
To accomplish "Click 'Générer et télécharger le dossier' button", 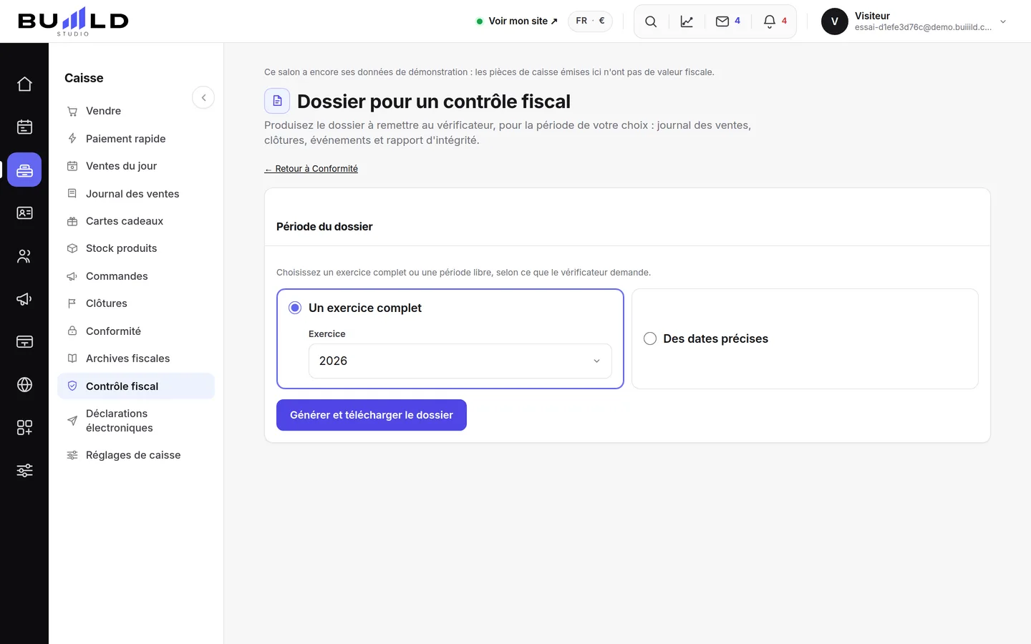I will click(x=372, y=415).
